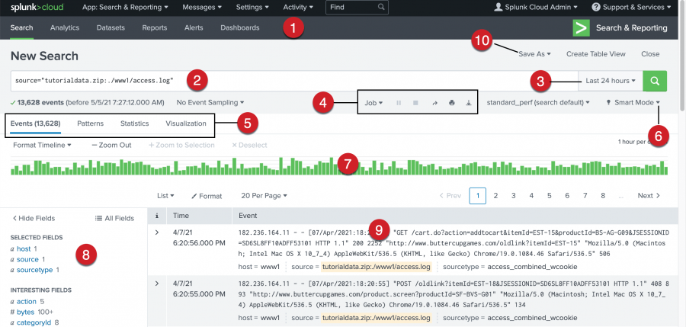Click the Splunk Cloud logo
The image size is (686, 327).
coord(36,8)
